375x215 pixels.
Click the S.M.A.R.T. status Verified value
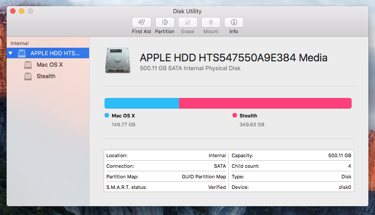point(217,187)
